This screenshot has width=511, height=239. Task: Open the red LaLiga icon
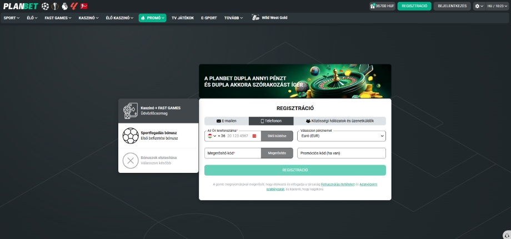point(74,6)
